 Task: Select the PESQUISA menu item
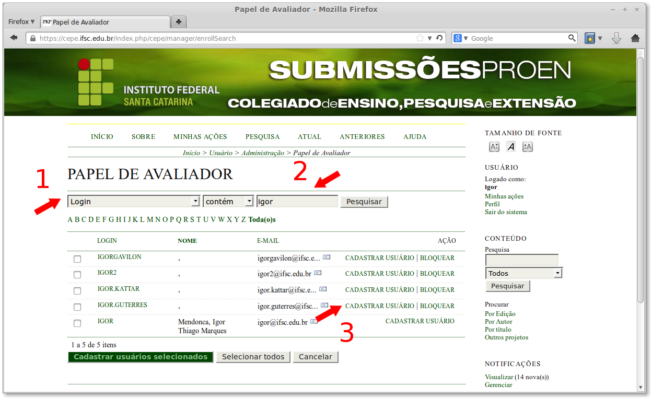pyautogui.click(x=262, y=136)
